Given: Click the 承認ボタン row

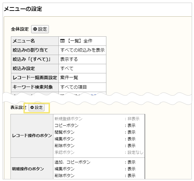Looking at the screenshot, I should (x=99, y=152).
